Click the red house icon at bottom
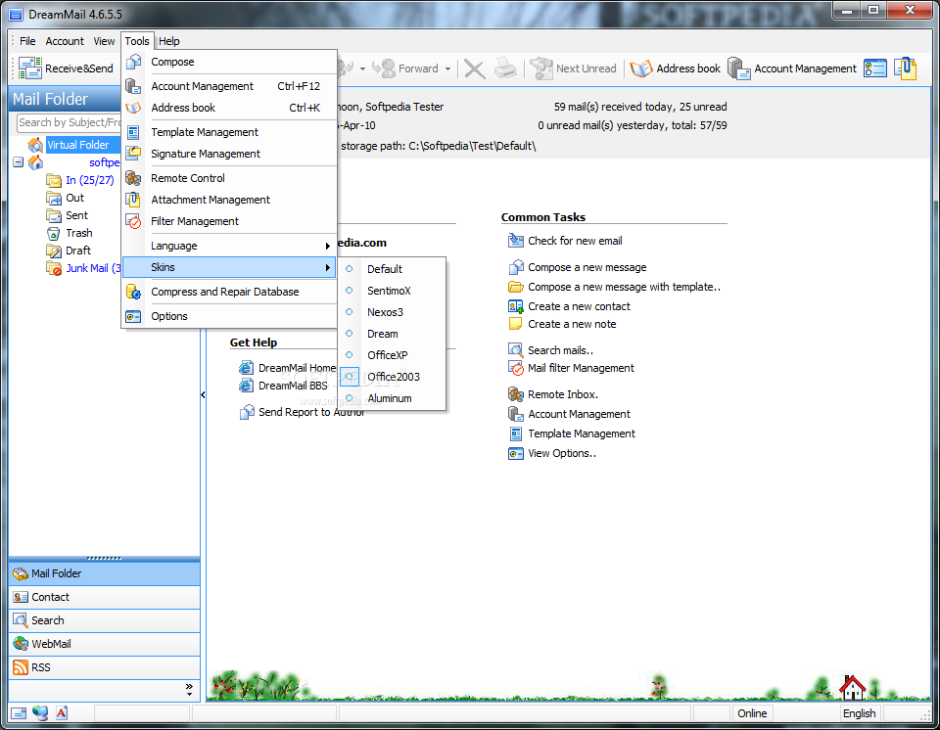Screen dimensions: 940x730 click(x=852, y=687)
